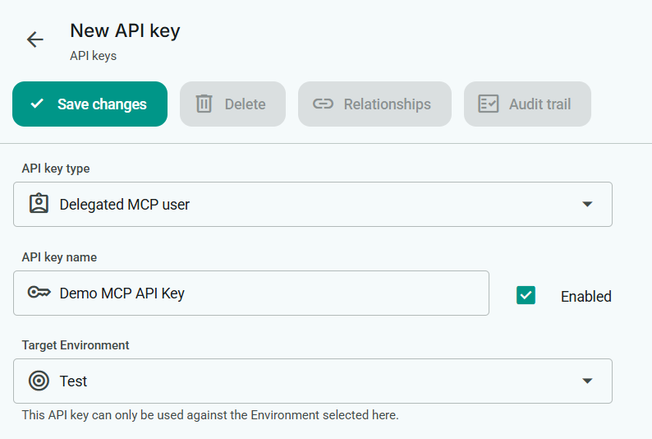Click the key icon in the name field
The width and height of the screenshot is (652, 439).
click(39, 293)
